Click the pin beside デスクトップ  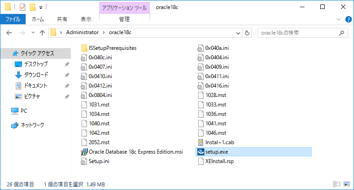click(x=67, y=64)
